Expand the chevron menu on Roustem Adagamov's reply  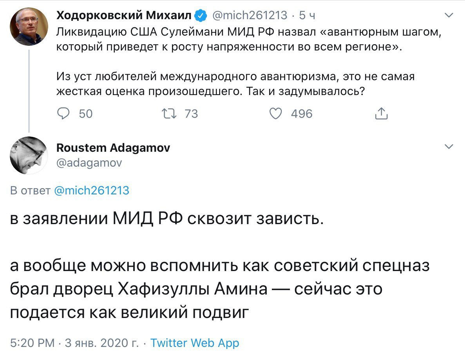449,147
